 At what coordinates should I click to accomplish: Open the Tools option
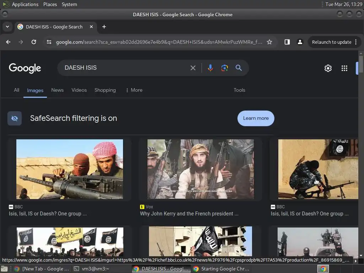239,90
